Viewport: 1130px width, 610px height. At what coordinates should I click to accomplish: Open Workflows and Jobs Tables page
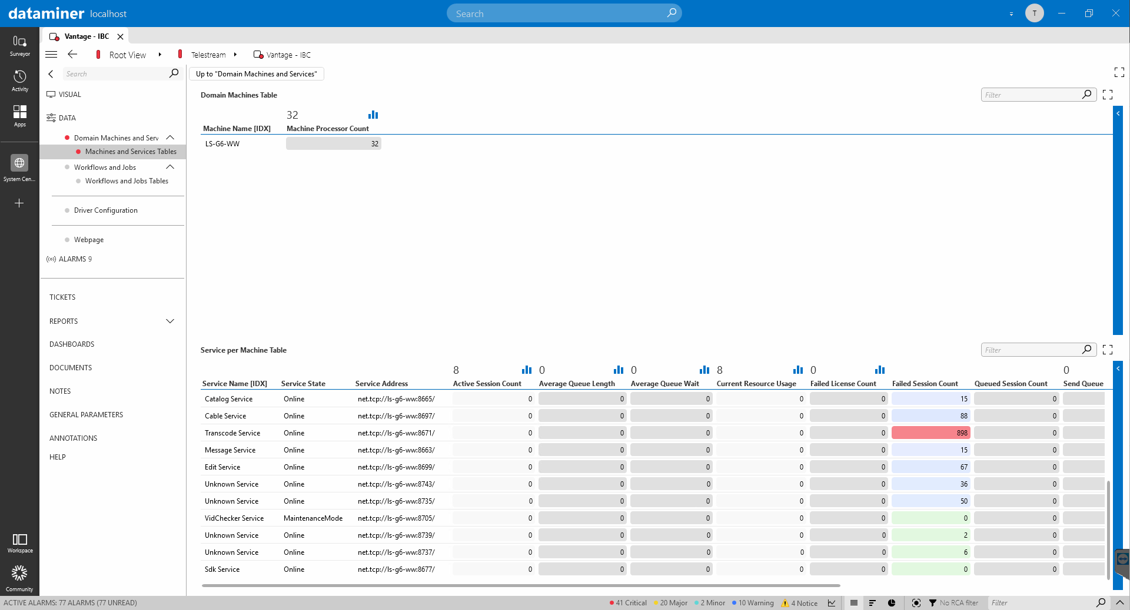[127, 181]
